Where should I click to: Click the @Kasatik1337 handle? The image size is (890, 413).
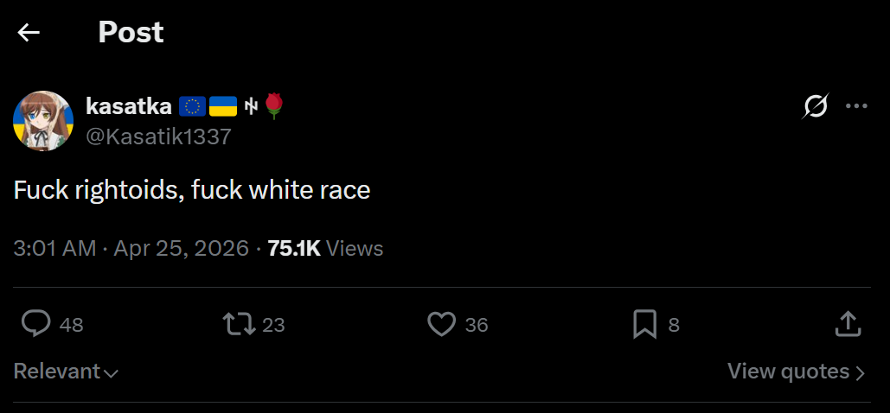[x=158, y=136]
